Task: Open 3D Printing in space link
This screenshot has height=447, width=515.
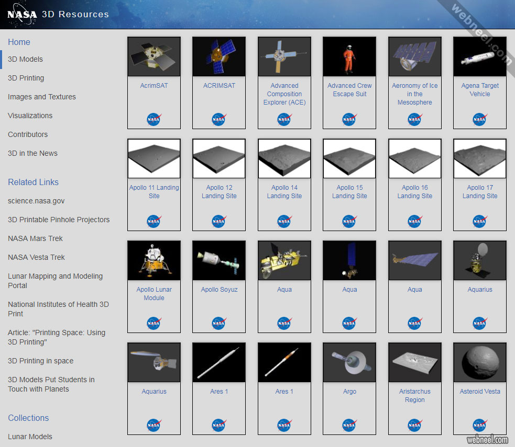Action: tap(41, 361)
